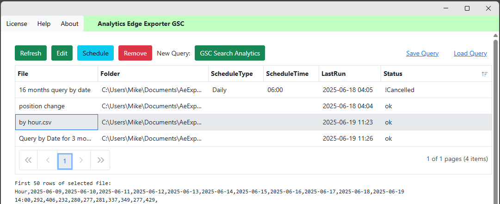Sort by ScheduleType column header
This screenshot has height=204, width=500.
[235, 74]
